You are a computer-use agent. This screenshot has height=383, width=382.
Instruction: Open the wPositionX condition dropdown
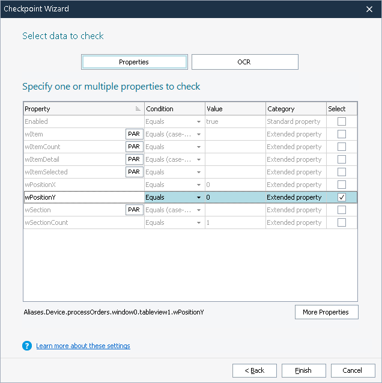coord(198,185)
